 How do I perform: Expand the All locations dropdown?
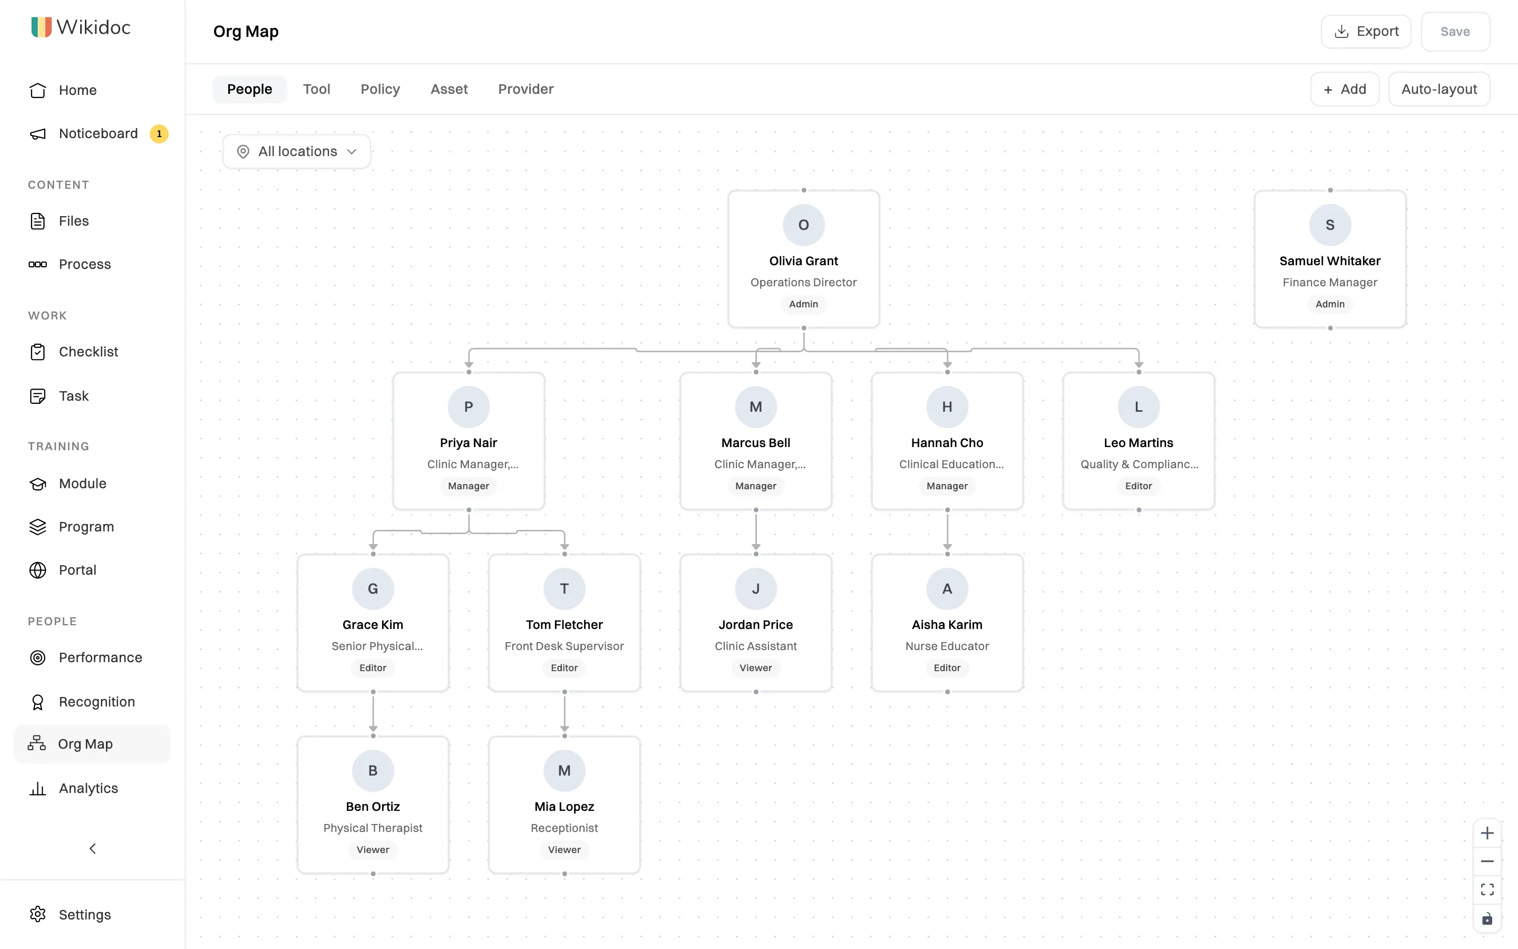(297, 151)
